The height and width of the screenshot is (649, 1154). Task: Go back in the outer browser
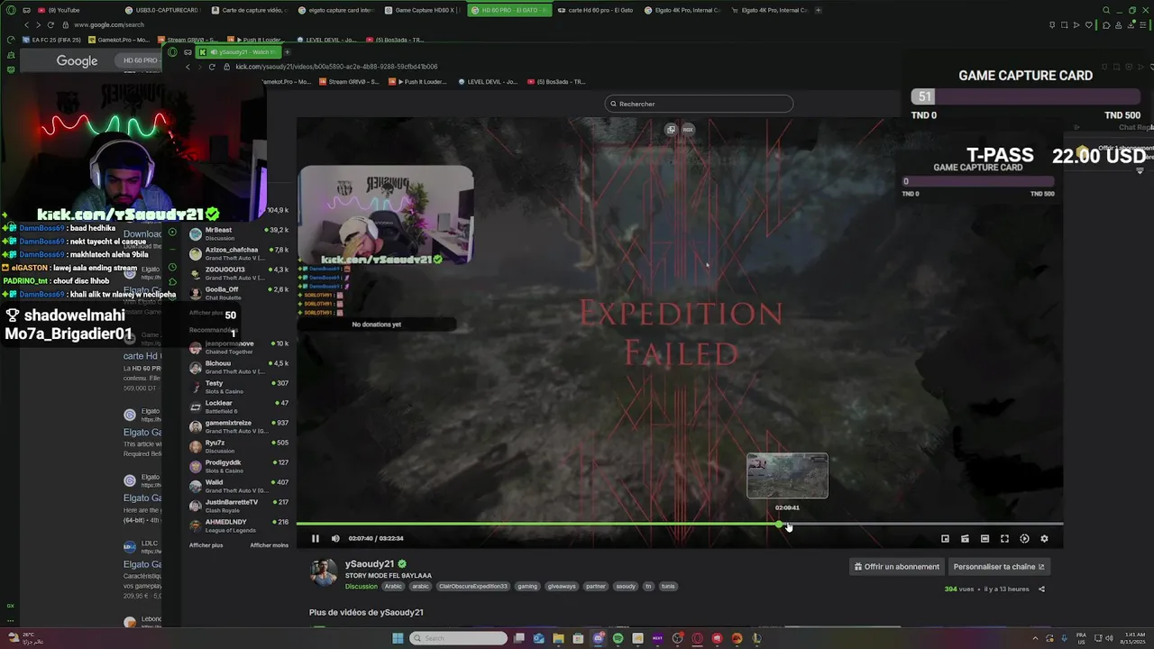tap(26, 25)
